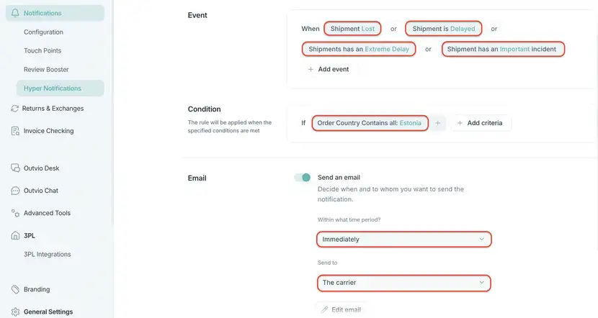
Task: Expand the Send to carrier dropdown
Action: point(404,283)
